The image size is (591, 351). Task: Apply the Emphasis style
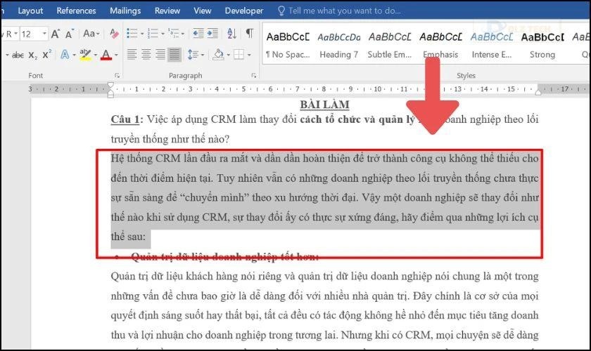point(440,45)
